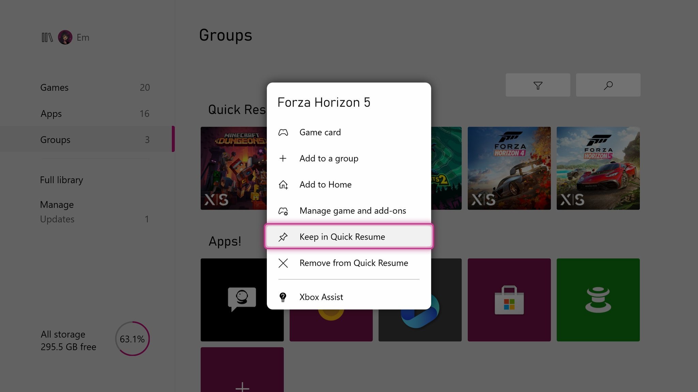Image resolution: width=698 pixels, height=392 pixels.
Task: Click Em's profile avatar picture
Action: click(65, 37)
